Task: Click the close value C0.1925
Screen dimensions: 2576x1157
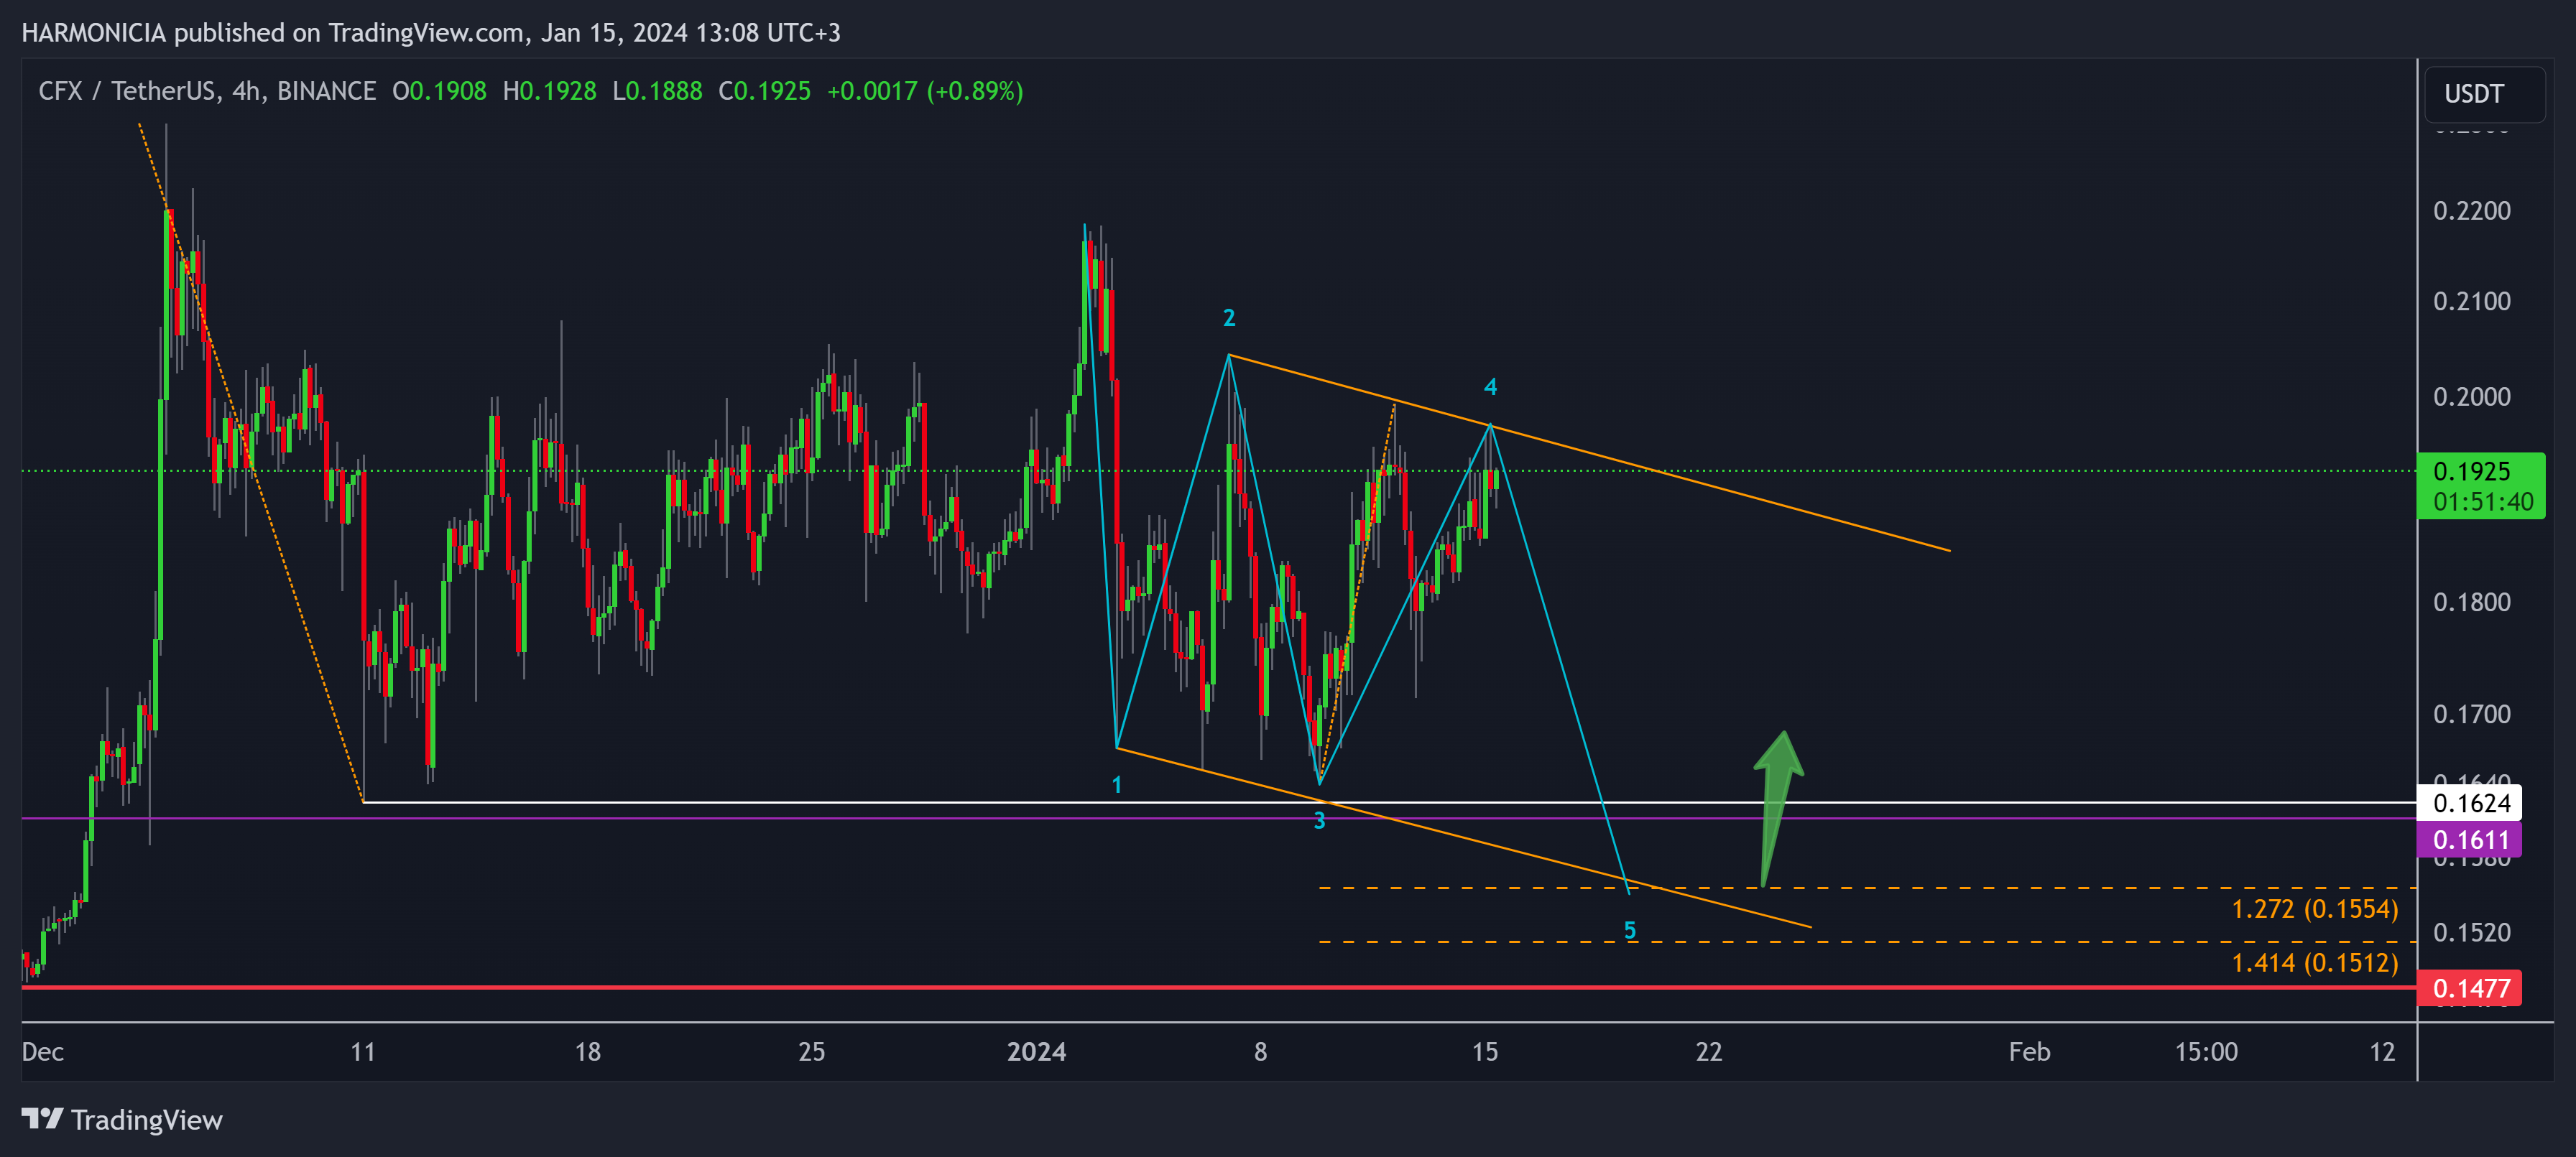Action: point(764,91)
